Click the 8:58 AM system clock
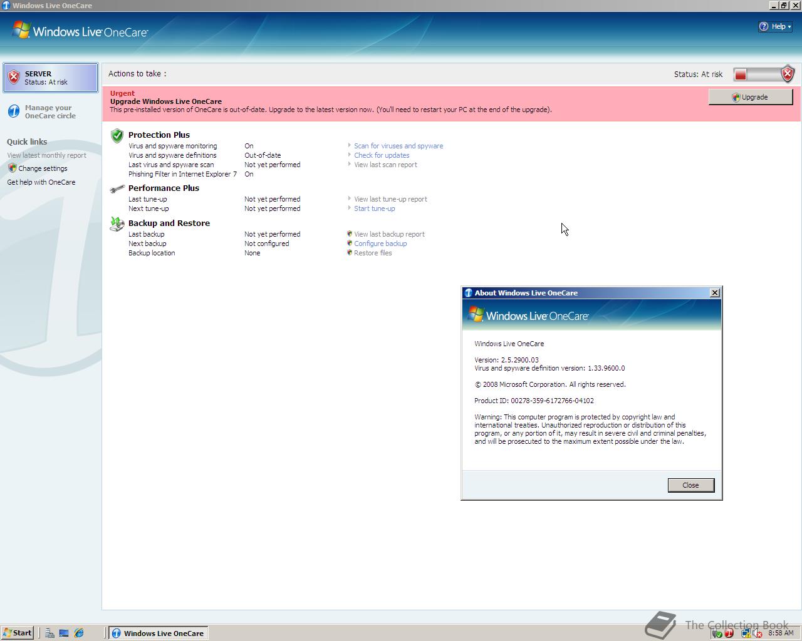The width and height of the screenshot is (802, 641). click(x=781, y=633)
